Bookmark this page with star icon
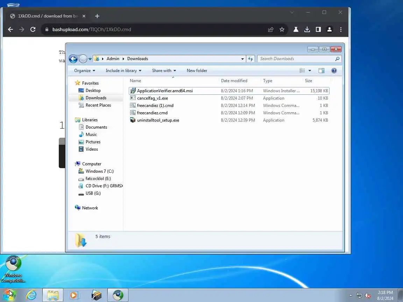Viewport: 403px width, 302px height. pyautogui.click(x=282, y=29)
